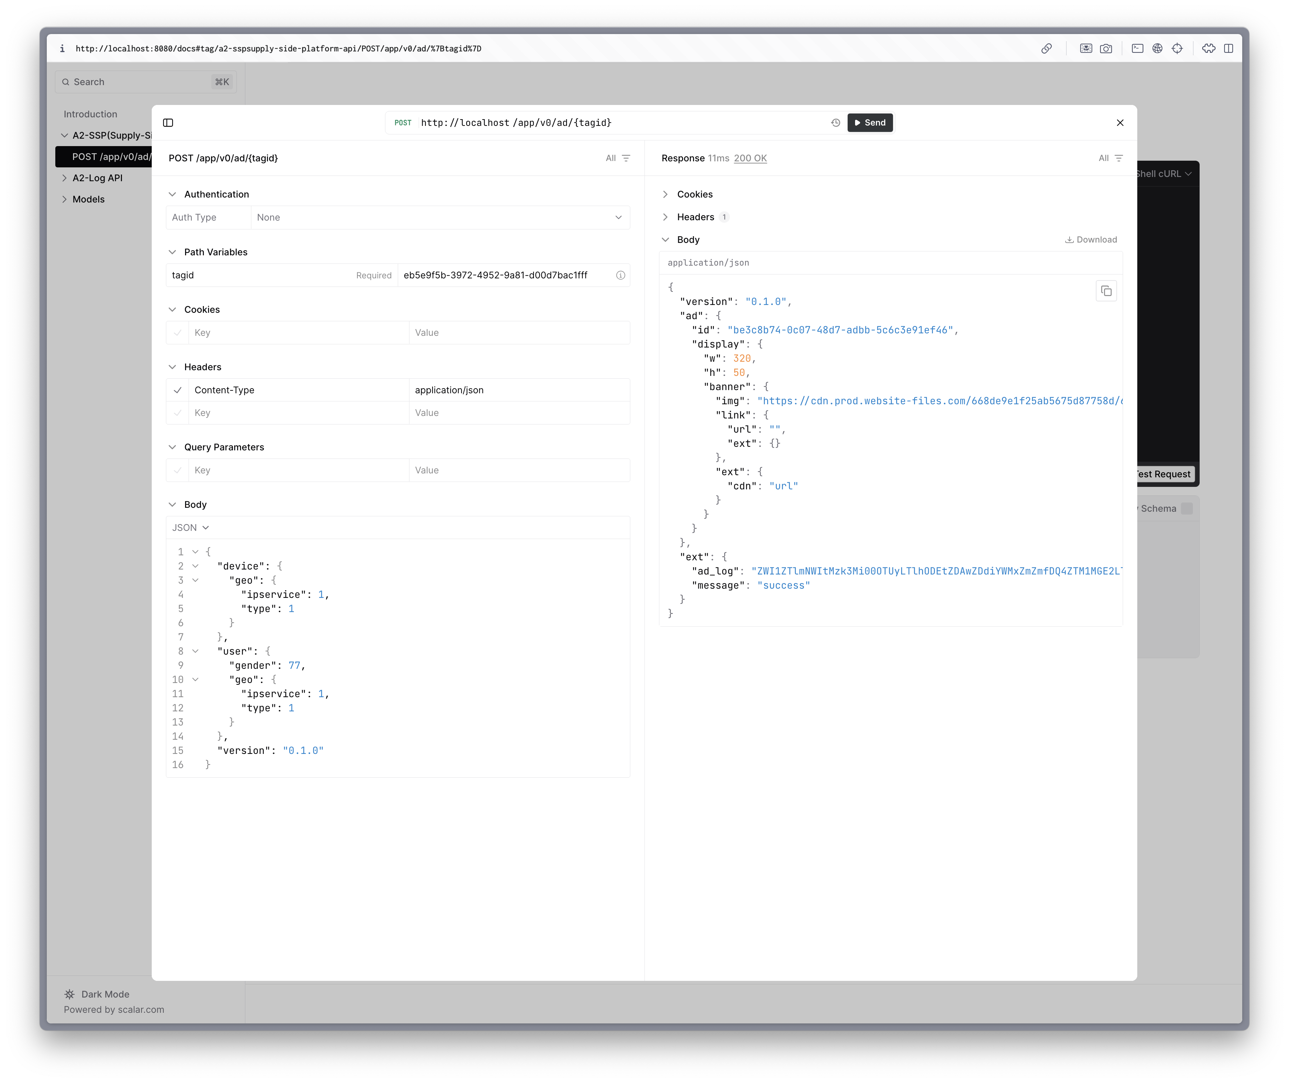1289x1083 pixels.
Task: Copy response body with copy icon
Action: point(1106,291)
